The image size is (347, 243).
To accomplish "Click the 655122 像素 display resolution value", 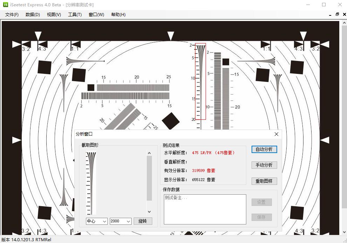I will tap(203, 180).
